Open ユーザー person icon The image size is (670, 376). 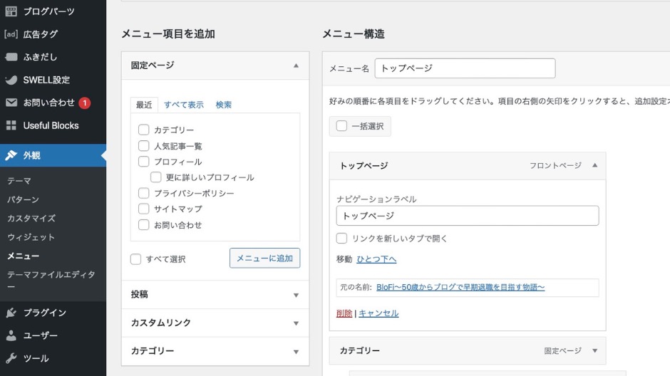pos(11,335)
